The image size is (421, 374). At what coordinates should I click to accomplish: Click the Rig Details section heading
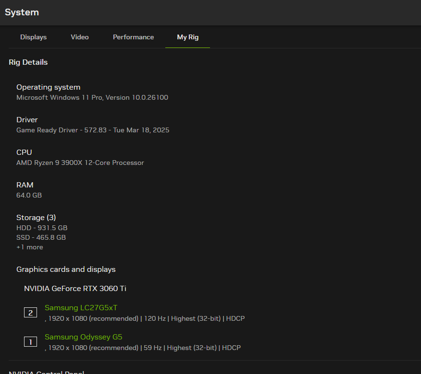(x=28, y=62)
